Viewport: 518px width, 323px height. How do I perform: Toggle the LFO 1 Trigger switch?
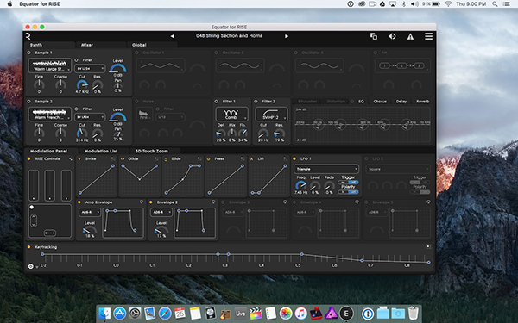(348, 183)
